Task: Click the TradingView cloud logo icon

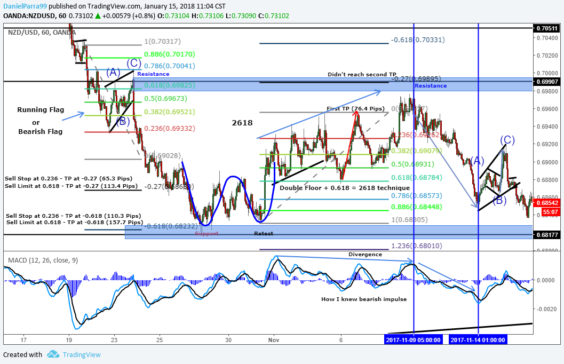Action: point(53,354)
